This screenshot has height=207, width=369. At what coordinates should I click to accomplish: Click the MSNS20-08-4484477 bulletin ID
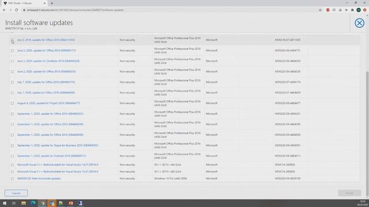(x=288, y=103)
